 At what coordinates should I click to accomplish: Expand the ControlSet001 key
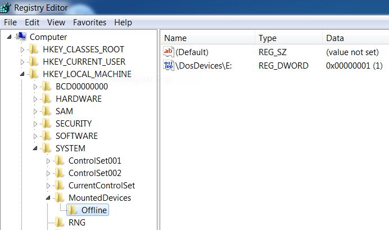pos(48,161)
